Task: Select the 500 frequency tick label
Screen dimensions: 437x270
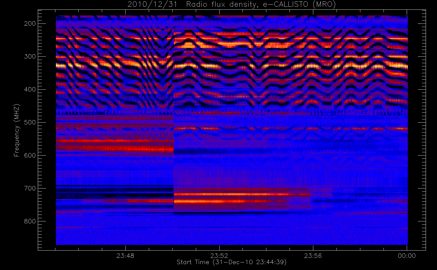Action: click(30, 122)
